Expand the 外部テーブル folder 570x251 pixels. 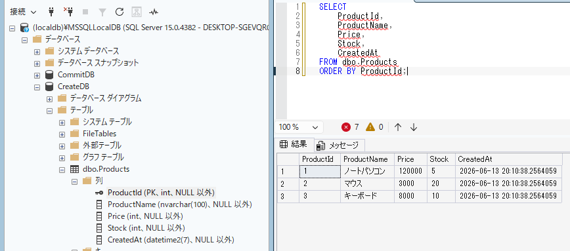click(x=62, y=145)
